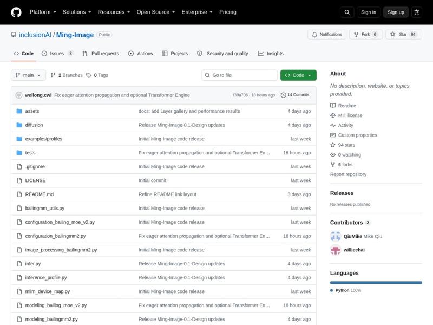The image size is (433, 325).
Task: Open commit hash f39a706
Action: 240,95
